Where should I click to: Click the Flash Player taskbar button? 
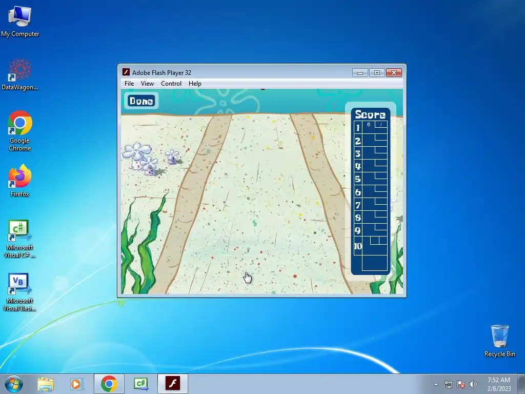pyautogui.click(x=173, y=384)
